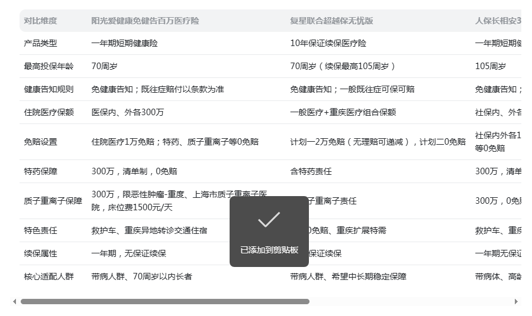The image size is (532, 316).
Task: Click the '70周岁' cell in 阳光 column
Action: [104, 66]
